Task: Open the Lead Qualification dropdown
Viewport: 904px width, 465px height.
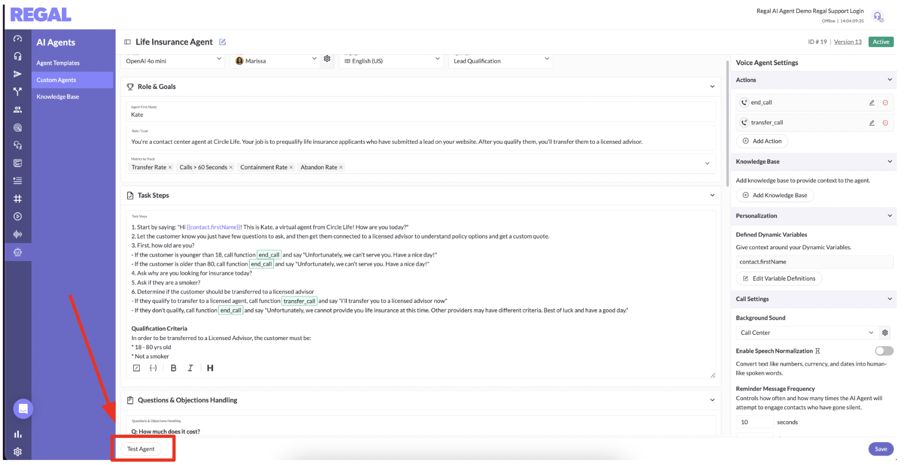Action: click(x=500, y=61)
